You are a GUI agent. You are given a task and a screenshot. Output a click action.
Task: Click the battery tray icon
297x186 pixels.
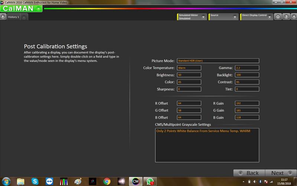[x=249, y=182]
